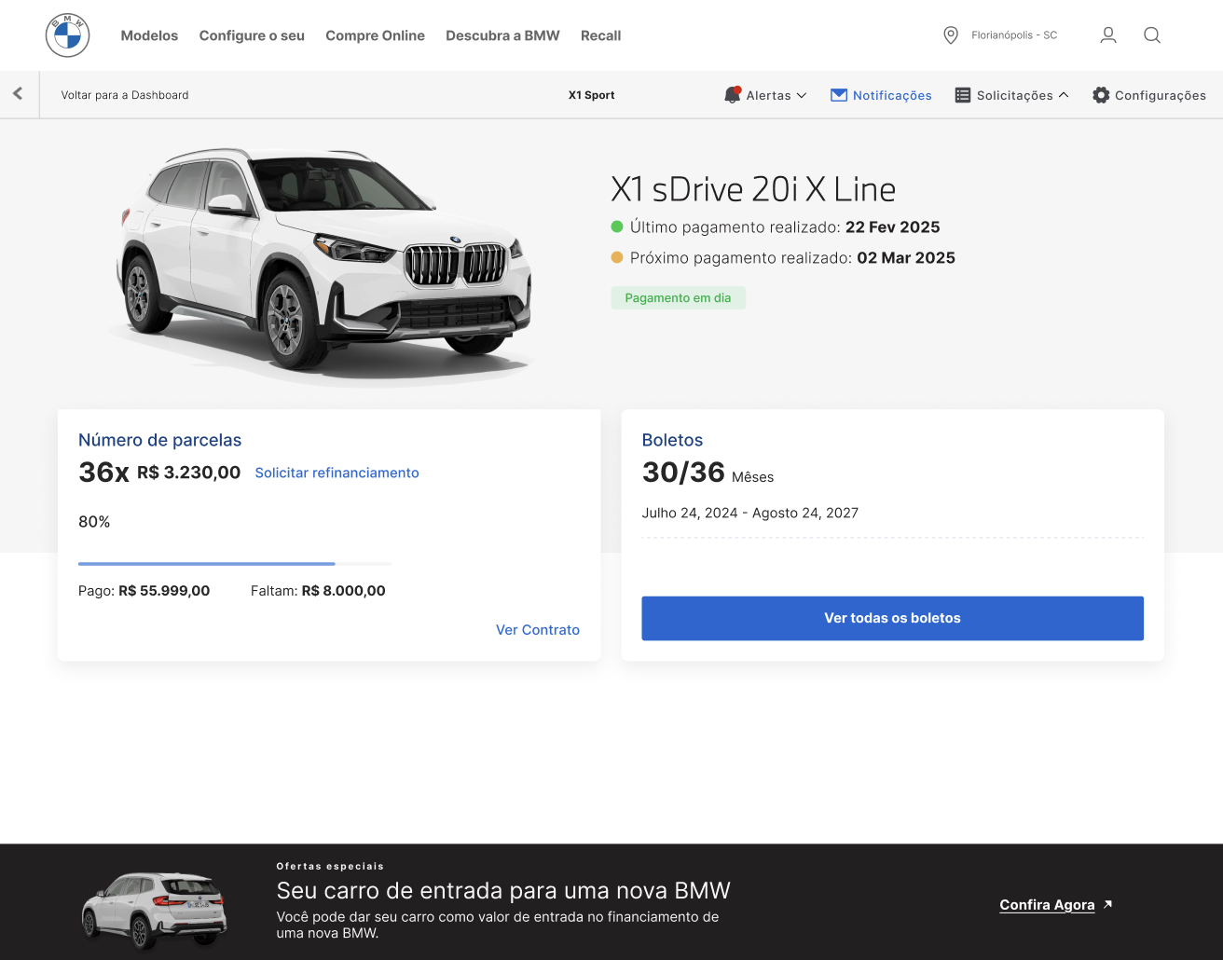Click the Notificações envelope icon

pos(839,95)
